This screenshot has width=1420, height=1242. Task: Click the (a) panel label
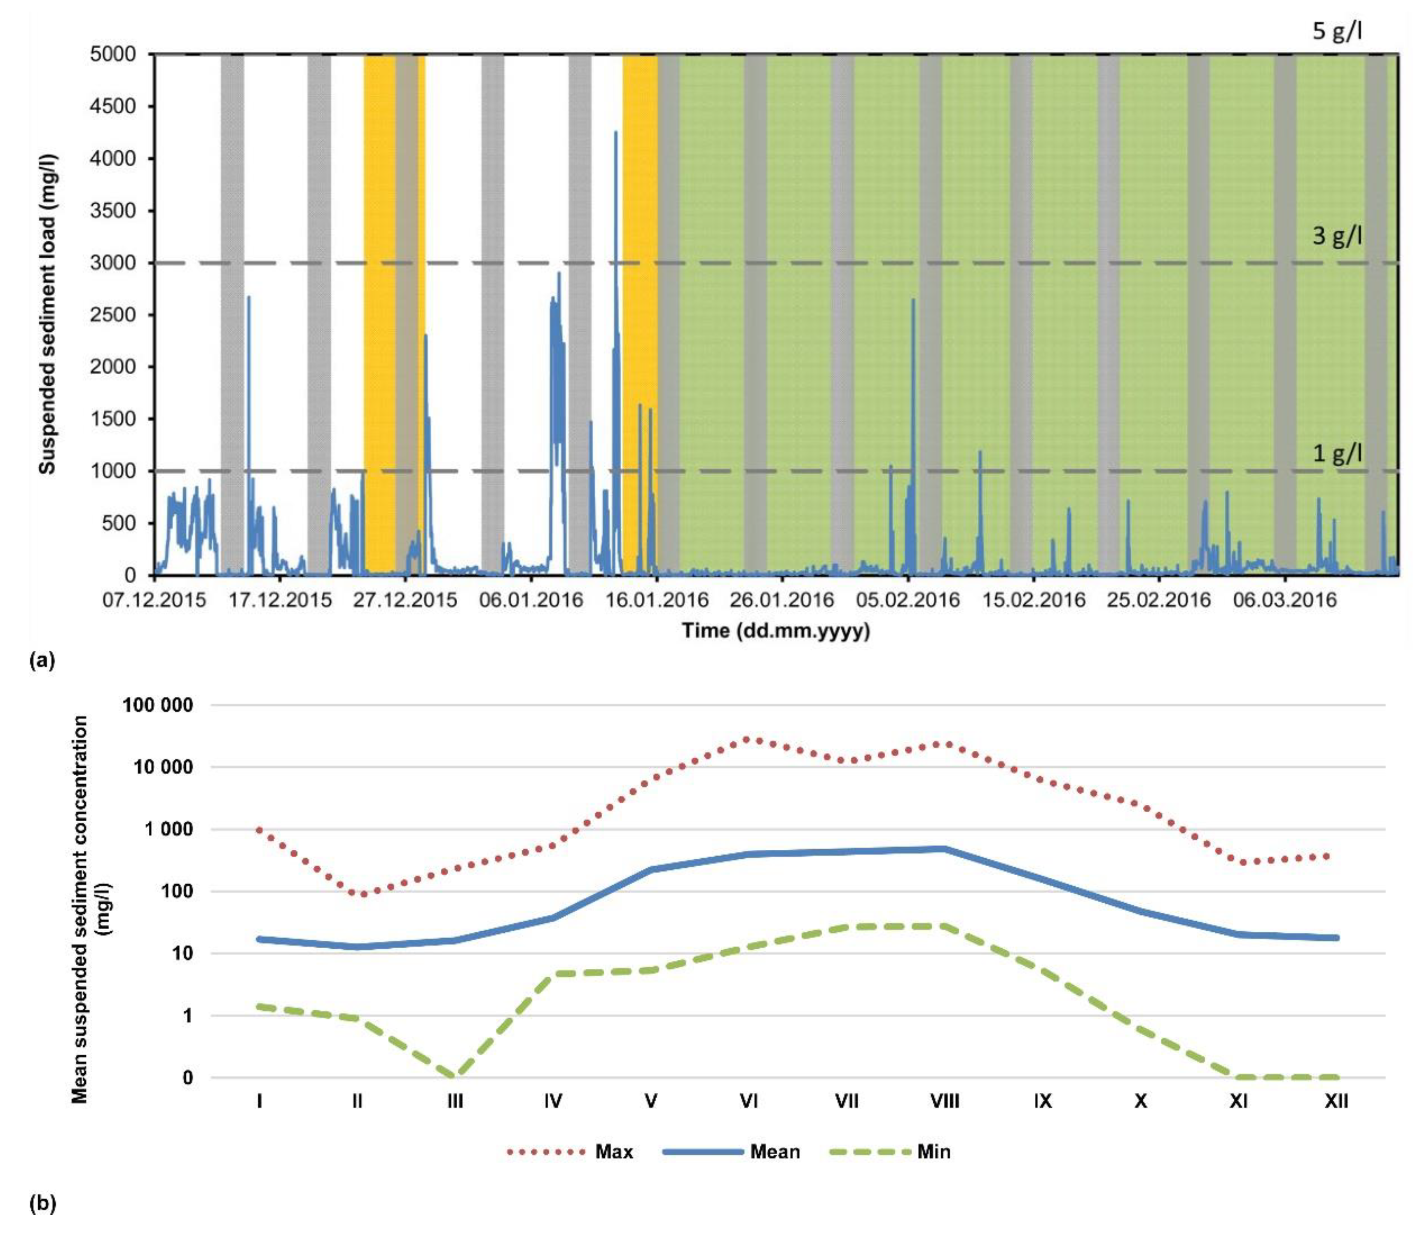coord(42,661)
